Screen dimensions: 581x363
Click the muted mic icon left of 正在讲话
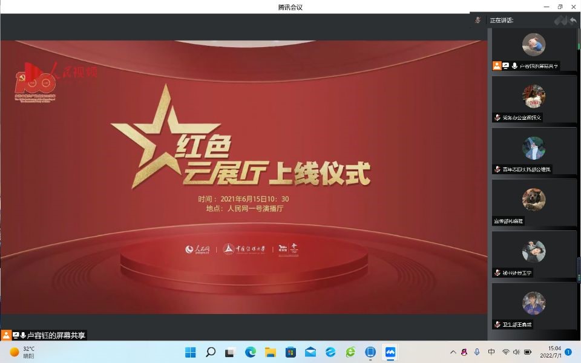pos(478,20)
